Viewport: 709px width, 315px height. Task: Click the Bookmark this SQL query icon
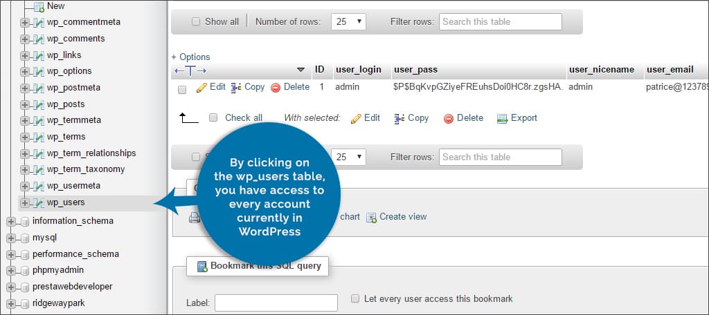click(x=202, y=266)
